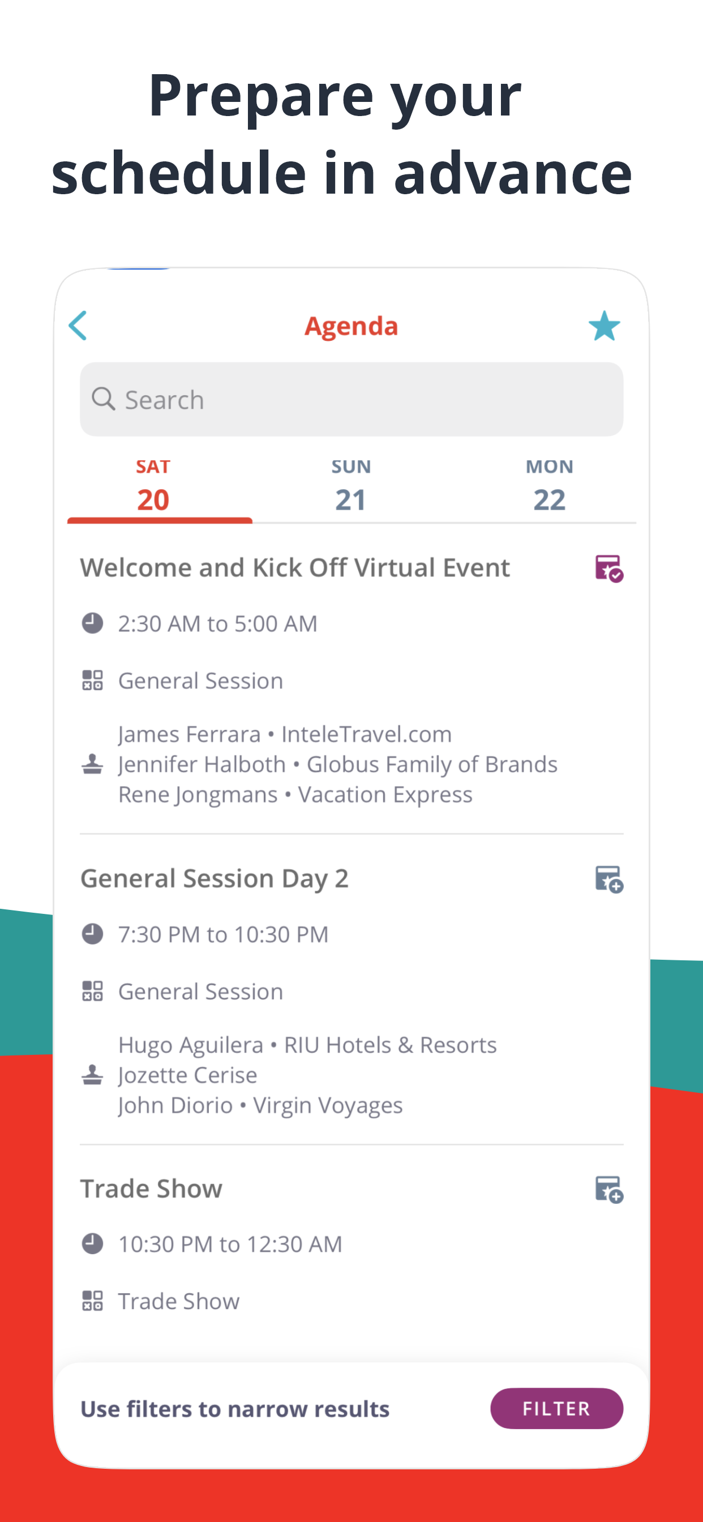Click category icon beside Trade Show label
Screen dimensions: 703x1522
[92, 1301]
